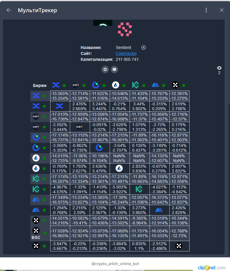The width and height of the screenshot is (230, 271).
Task: Select cell showing -12.768% and -12.73%
Action: (x=179, y=233)
